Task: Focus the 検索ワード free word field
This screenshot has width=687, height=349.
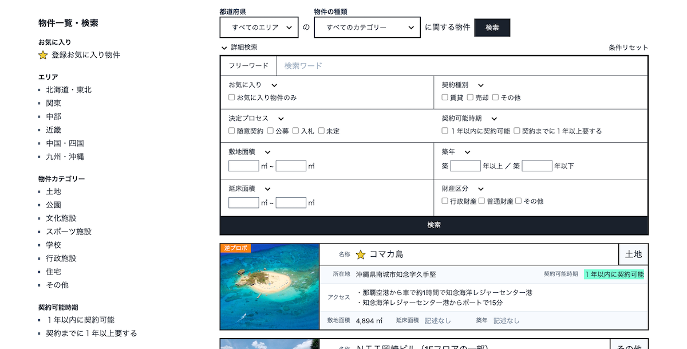Action: [462, 66]
